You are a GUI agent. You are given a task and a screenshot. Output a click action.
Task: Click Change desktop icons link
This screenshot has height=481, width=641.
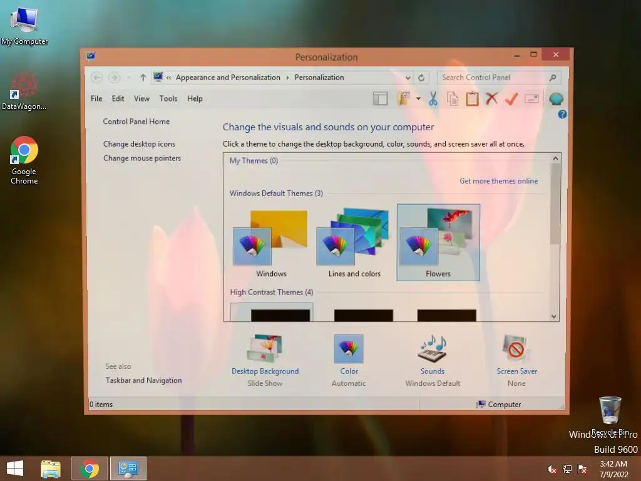point(139,144)
